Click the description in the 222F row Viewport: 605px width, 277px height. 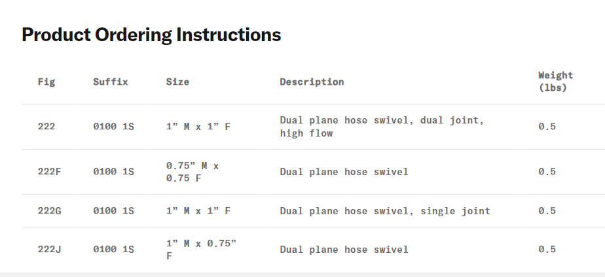pyautogui.click(x=344, y=171)
